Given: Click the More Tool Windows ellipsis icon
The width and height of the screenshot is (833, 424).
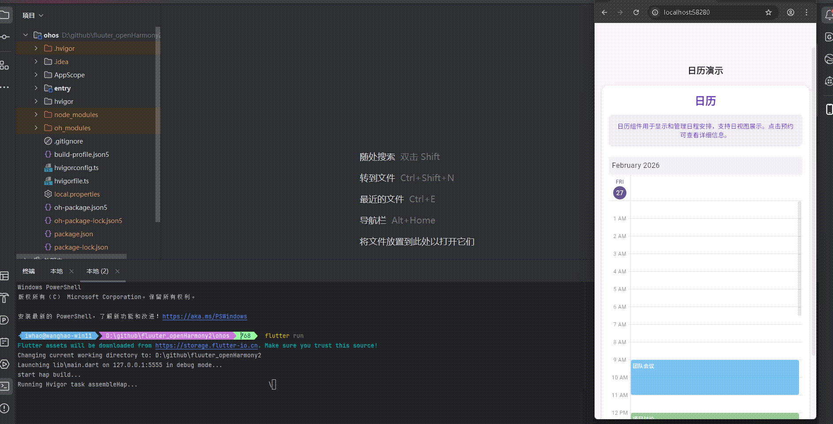Looking at the screenshot, I should coord(5,87).
